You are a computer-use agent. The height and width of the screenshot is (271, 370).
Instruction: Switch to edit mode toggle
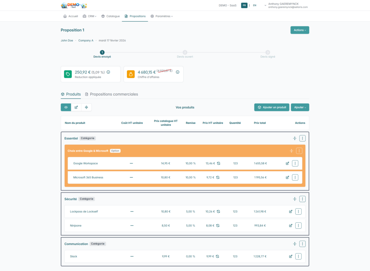76,107
